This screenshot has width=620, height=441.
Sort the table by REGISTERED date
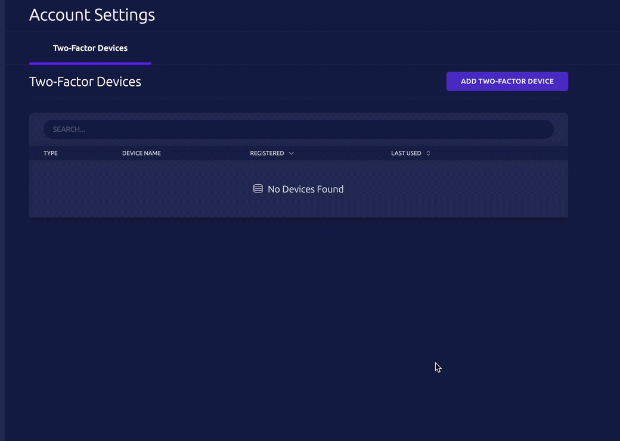coord(267,153)
